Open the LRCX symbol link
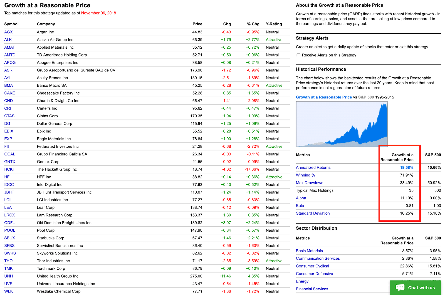 pyautogui.click(x=10, y=215)
